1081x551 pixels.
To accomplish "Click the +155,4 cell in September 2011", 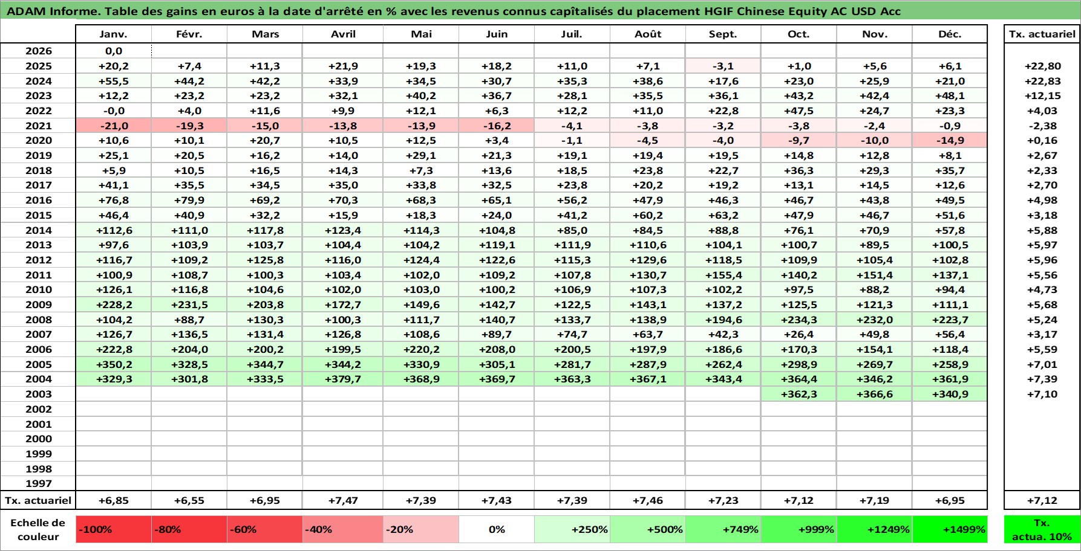I will pyautogui.click(x=723, y=275).
